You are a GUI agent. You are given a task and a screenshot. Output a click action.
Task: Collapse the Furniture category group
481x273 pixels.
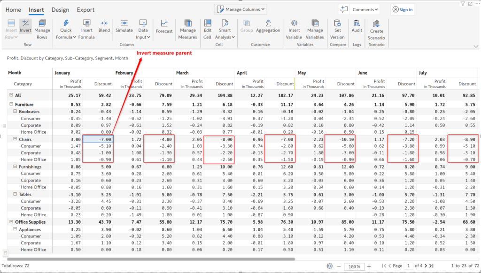(10, 104)
